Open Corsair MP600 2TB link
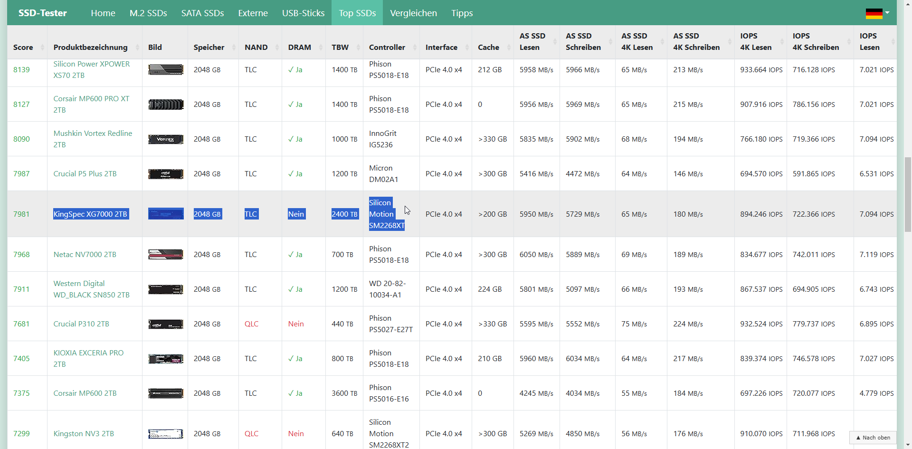This screenshot has height=449, width=912. point(85,393)
